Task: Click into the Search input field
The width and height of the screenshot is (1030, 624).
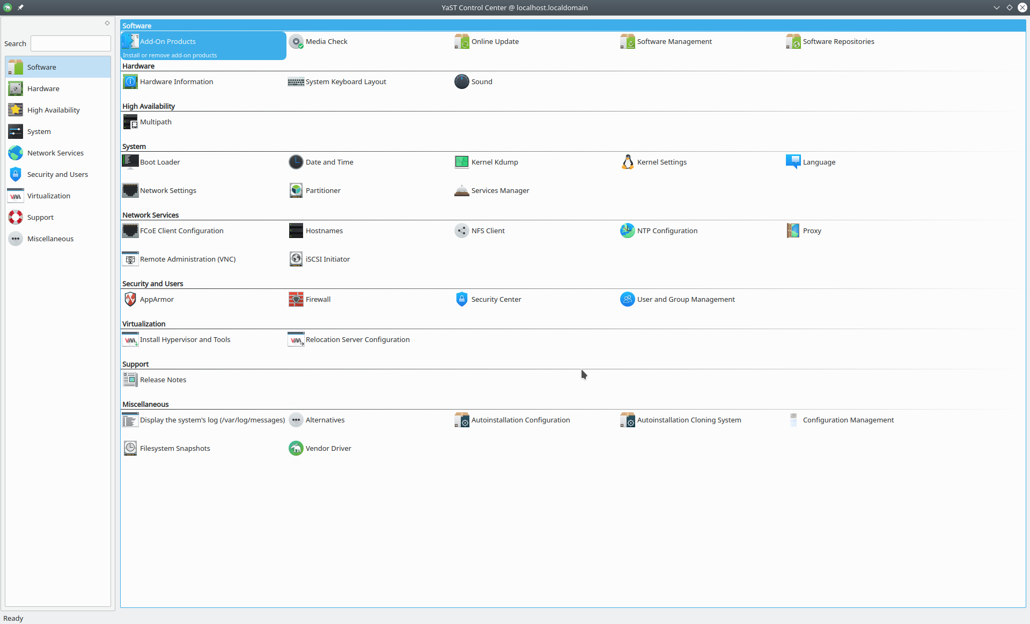Action: 70,43
